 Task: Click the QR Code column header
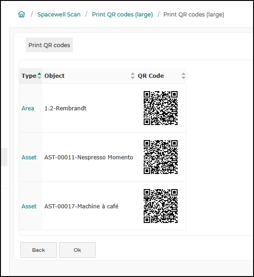pyautogui.click(x=161, y=76)
